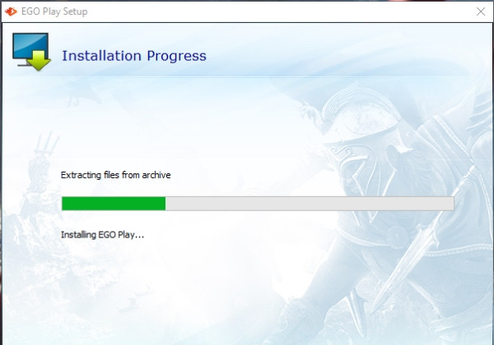Image resolution: width=494 pixels, height=345 pixels.
Task: Click the "EGO Play Setup" window title
Action: pos(54,11)
